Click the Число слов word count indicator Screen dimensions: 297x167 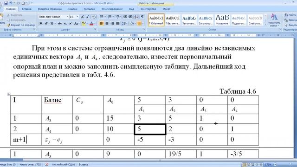coord(30,165)
